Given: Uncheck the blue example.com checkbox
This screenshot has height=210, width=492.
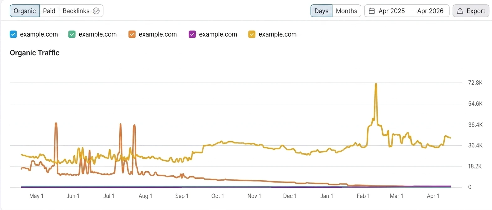Looking at the screenshot, I should click(x=13, y=34).
